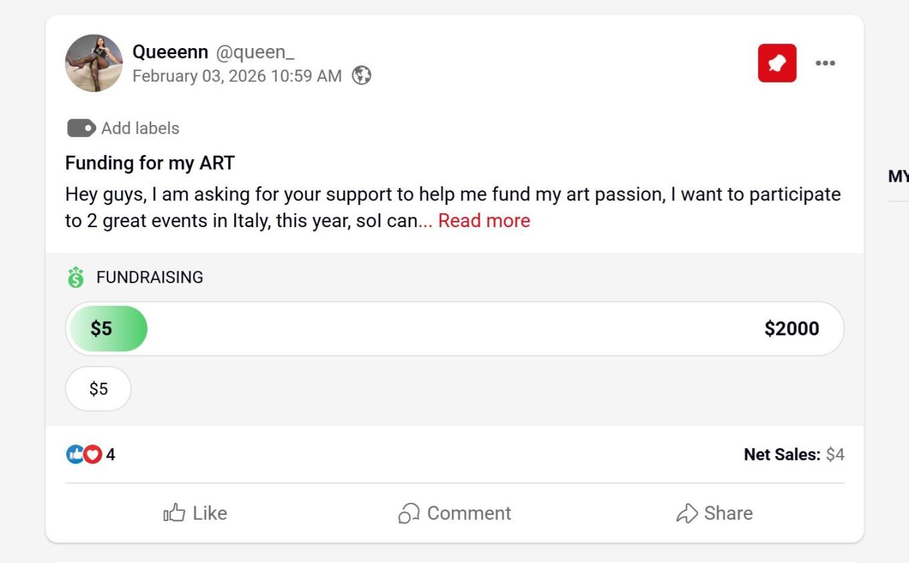Open the three-dot post options menu
This screenshot has height=563, width=909.
[825, 63]
